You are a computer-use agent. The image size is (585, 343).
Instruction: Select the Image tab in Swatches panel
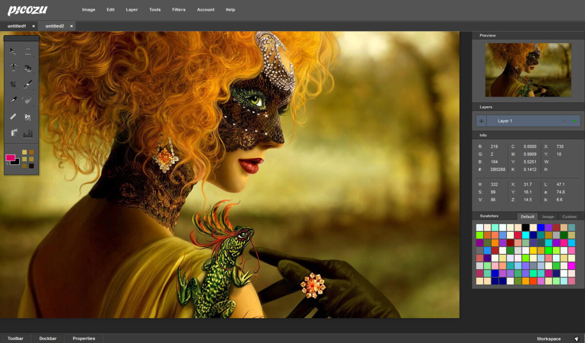(x=548, y=217)
